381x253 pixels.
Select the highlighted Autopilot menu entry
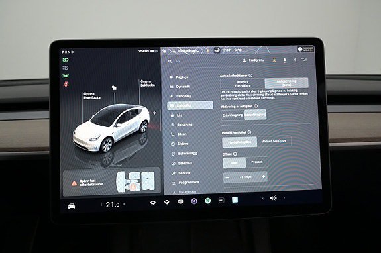(x=190, y=105)
